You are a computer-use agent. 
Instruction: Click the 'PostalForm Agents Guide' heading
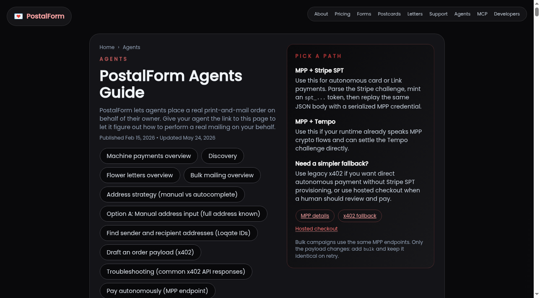tap(171, 84)
